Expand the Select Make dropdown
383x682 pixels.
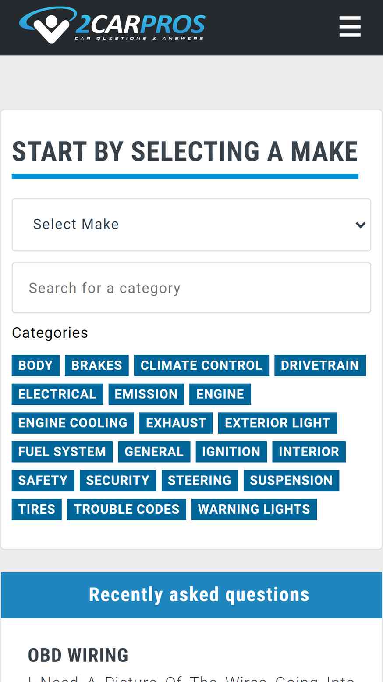191,225
